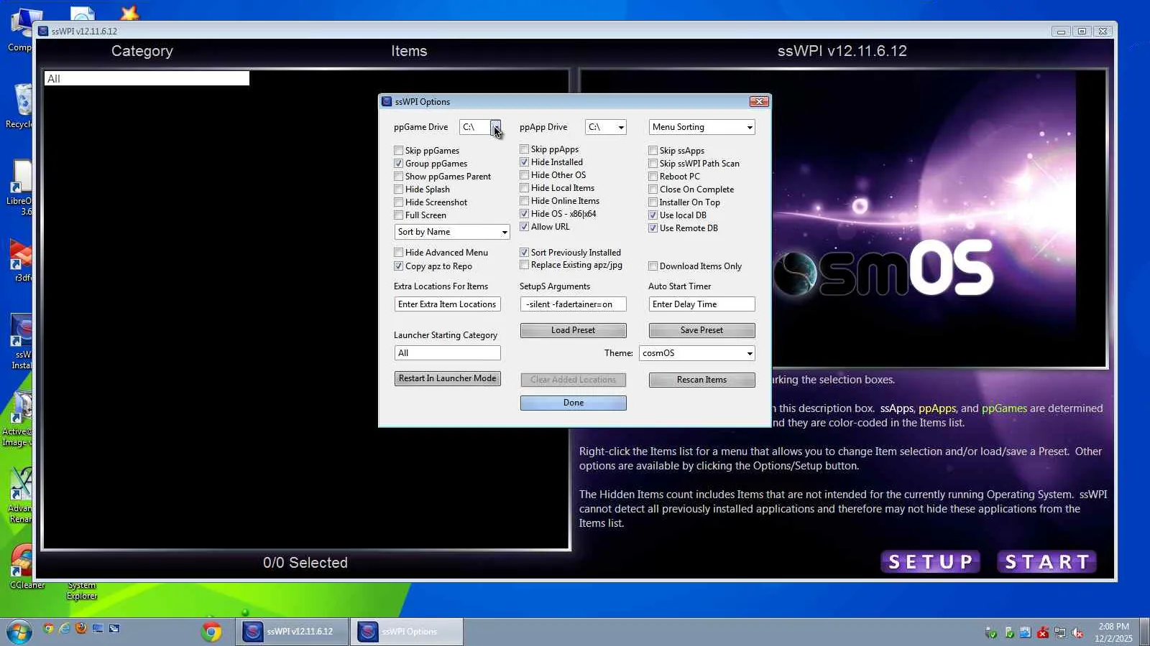Screen dimensions: 1150x646
Task: Click the START button in main window
Action: [x=1046, y=562]
